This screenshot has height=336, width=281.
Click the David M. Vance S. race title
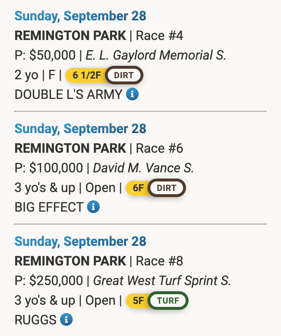[143, 168]
